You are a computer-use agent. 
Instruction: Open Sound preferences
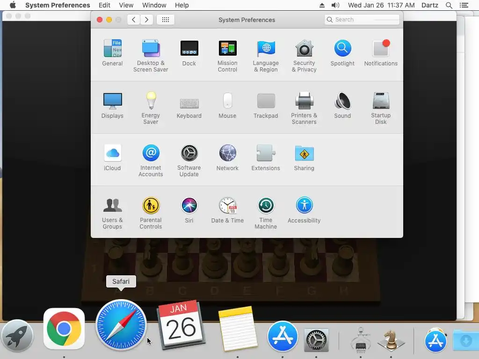coord(342,105)
